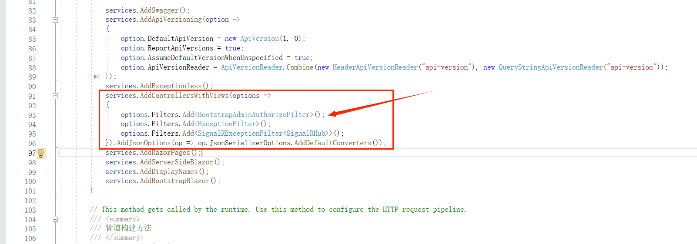Click AssumeDefaultVersionWhenUnspecified property
Viewport: 697px width, 244px height.
click(215, 58)
